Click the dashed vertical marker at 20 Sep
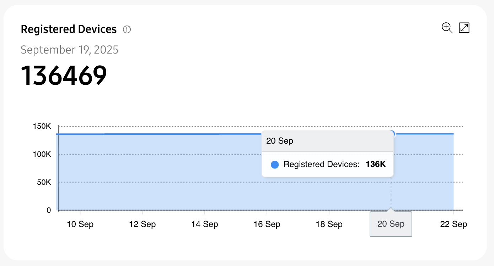The height and width of the screenshot is (266, 494). (x=391, y=193)
